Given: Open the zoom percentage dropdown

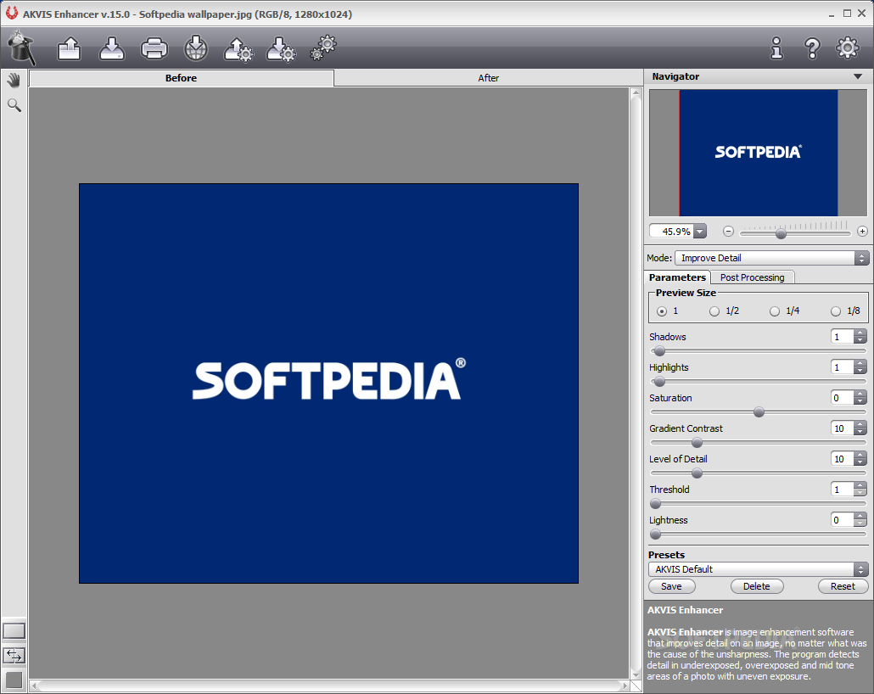Looking at the screenshot, I should (700, 232).
